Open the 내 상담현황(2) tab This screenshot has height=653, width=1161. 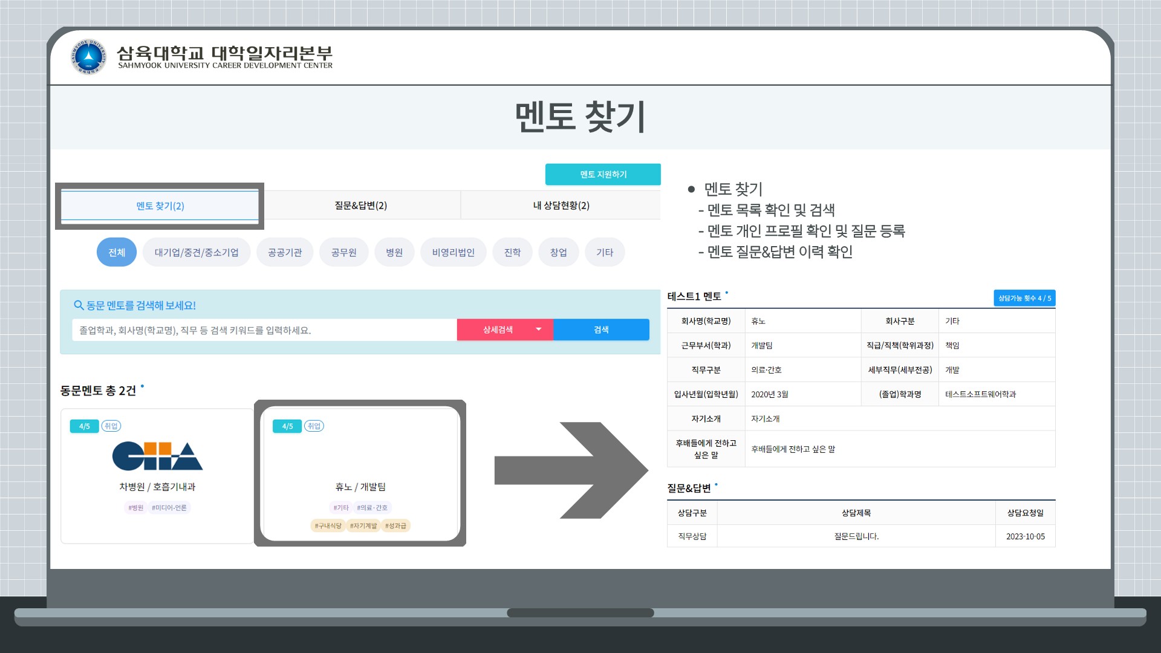coord(561,206)
